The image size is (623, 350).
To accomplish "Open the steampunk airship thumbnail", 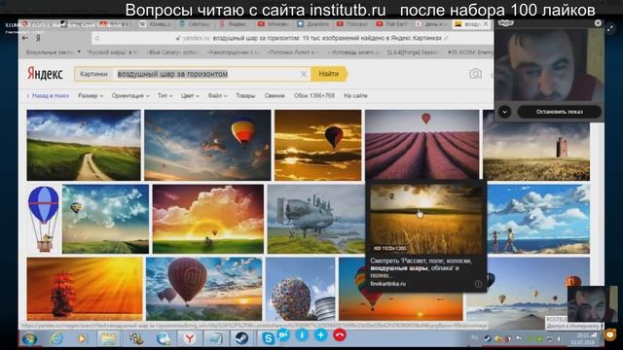I will tap(315, 219).
